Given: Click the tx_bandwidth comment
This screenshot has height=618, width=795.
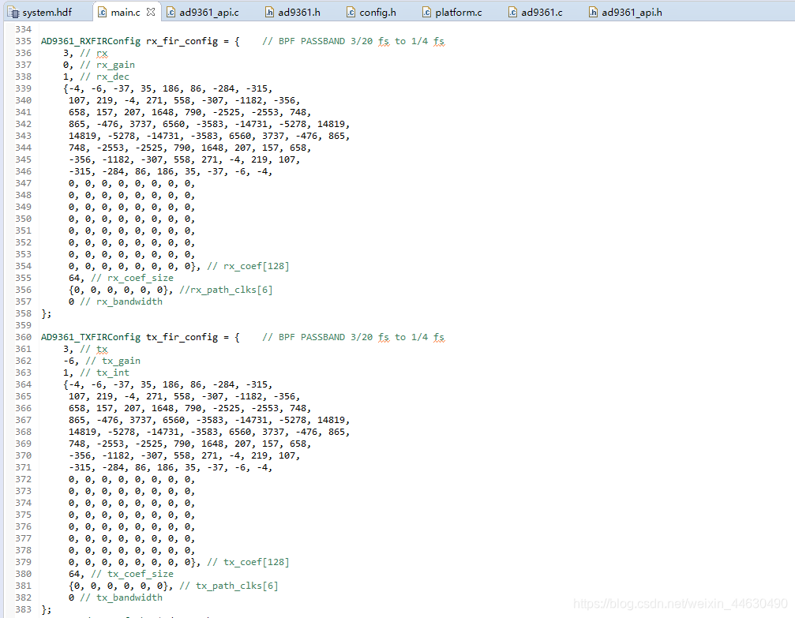Looking at the screenshot, I should pos(122,597).
